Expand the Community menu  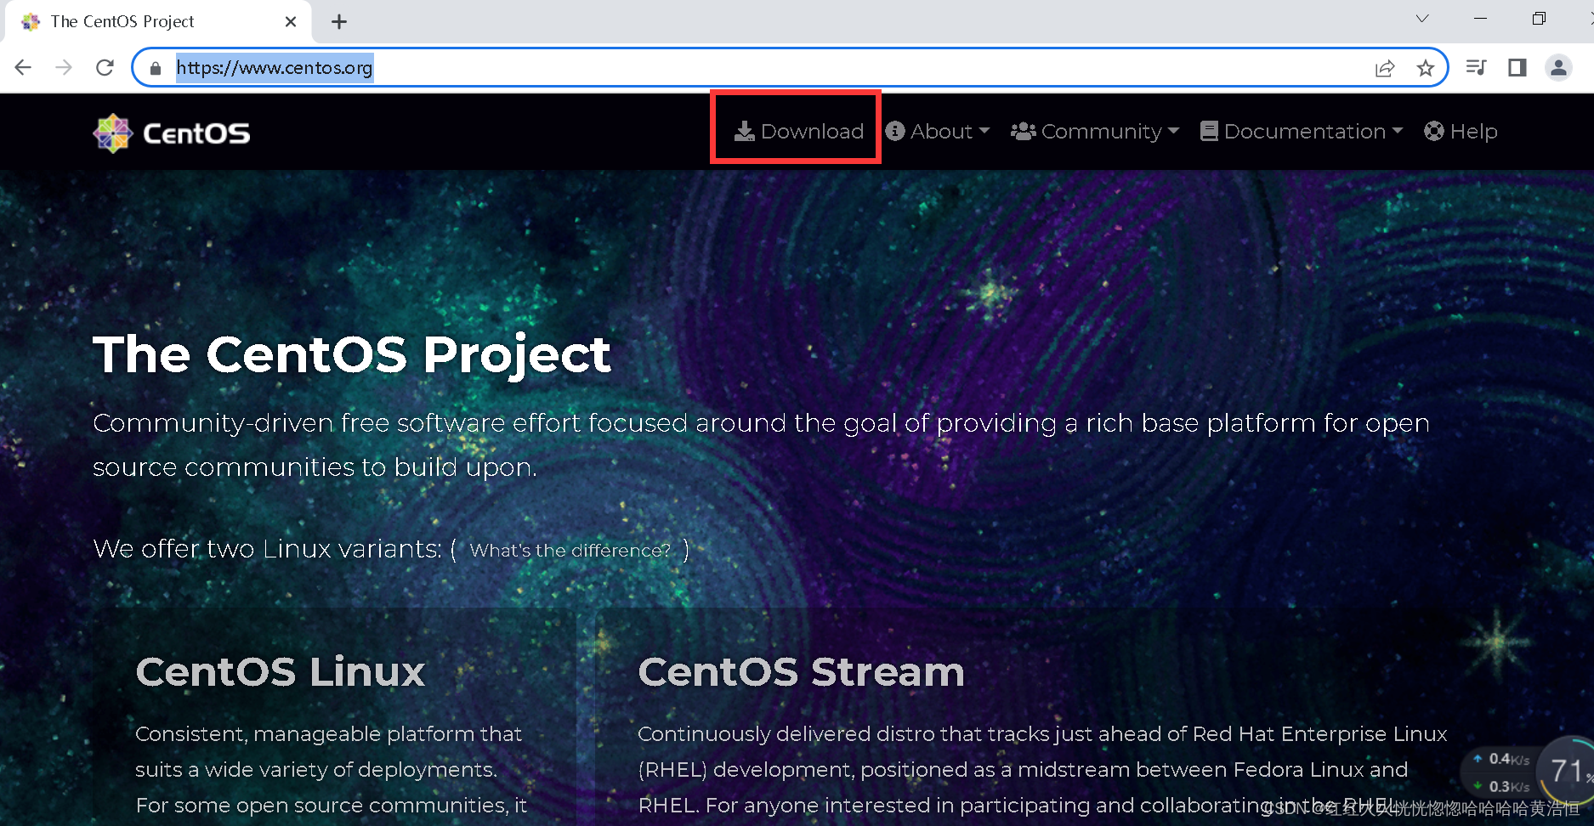click(1095, 132)
